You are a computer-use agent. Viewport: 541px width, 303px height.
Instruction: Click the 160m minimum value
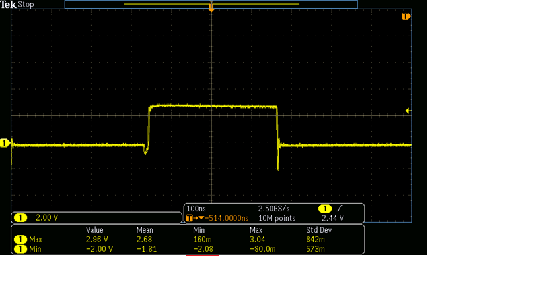203,239
